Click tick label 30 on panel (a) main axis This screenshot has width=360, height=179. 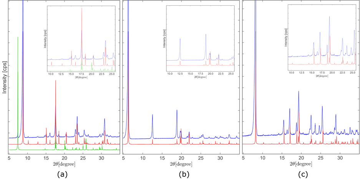tap(101, 158)
